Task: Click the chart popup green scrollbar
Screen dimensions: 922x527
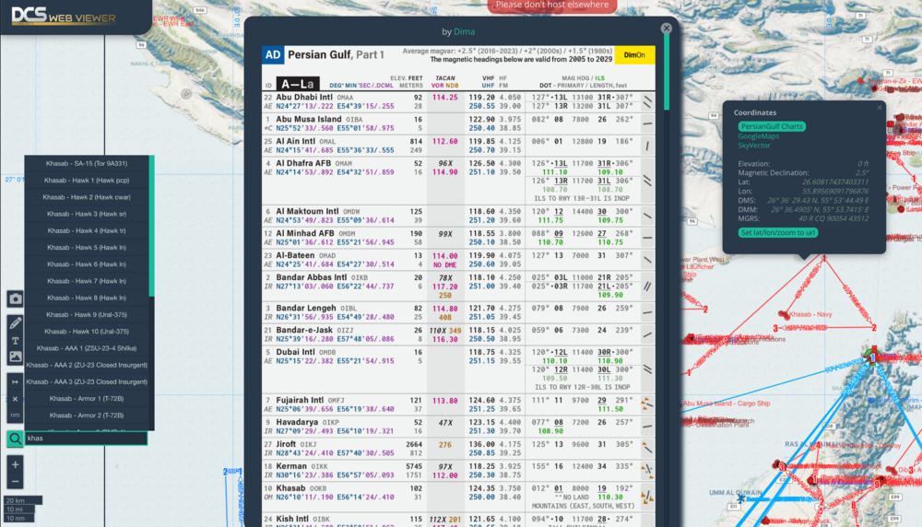Action: coord(667,72)
